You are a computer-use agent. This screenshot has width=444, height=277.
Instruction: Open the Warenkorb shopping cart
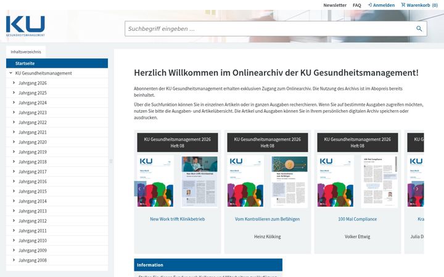[x=419, y=5]
